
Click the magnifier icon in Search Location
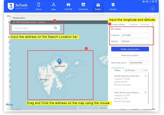pyautogui.click(x=56, y=28)
